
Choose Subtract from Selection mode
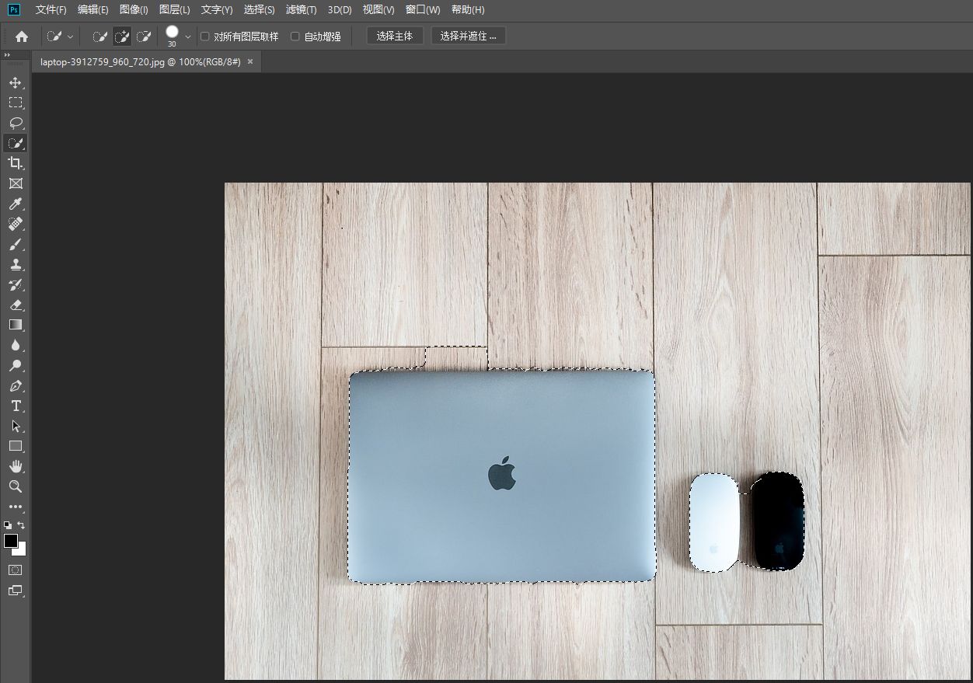144,36
